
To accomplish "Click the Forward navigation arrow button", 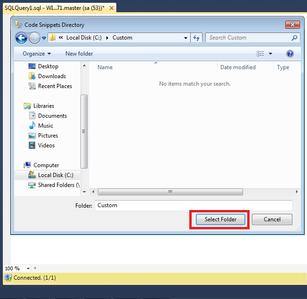I will tap(34, 38).
